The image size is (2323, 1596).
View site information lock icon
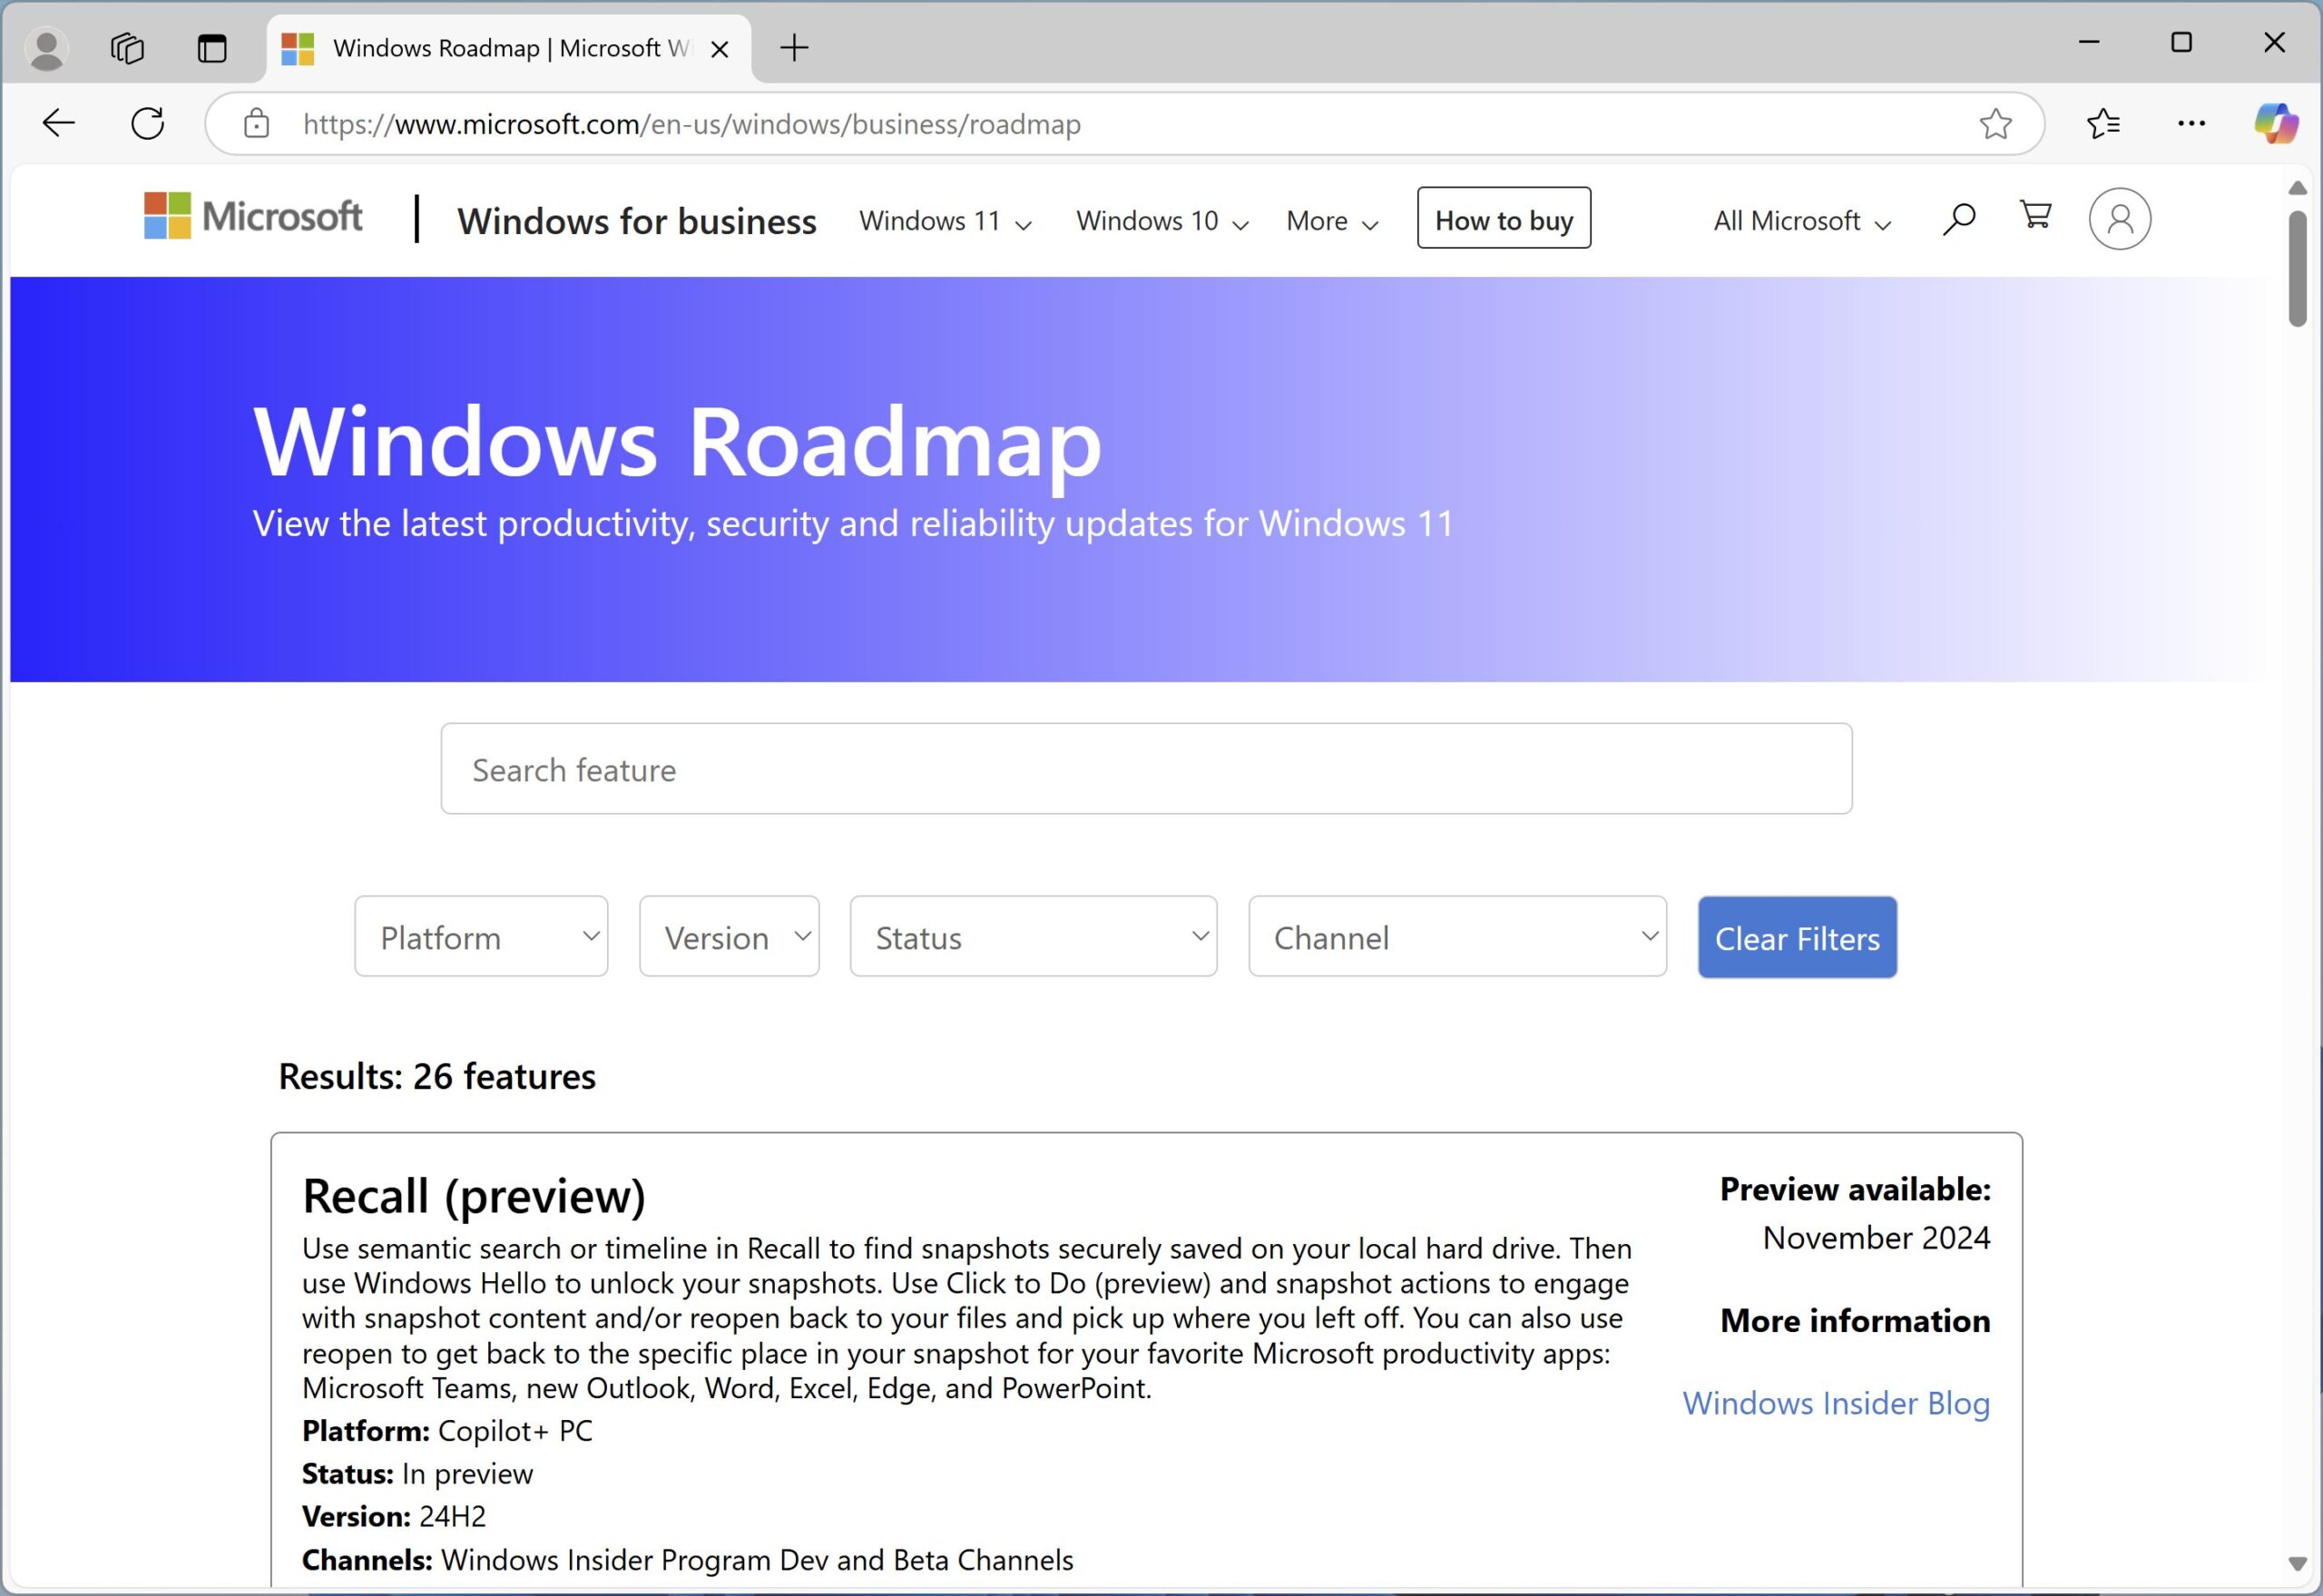(257, 124)
